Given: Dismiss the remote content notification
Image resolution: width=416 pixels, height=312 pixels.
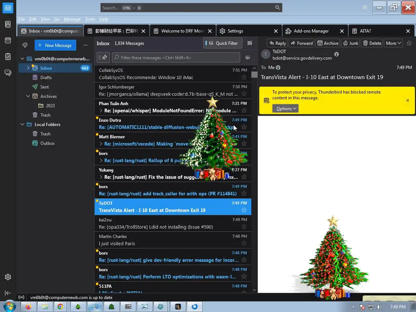Looking at the screenshot, I should [x=407, y=100].
